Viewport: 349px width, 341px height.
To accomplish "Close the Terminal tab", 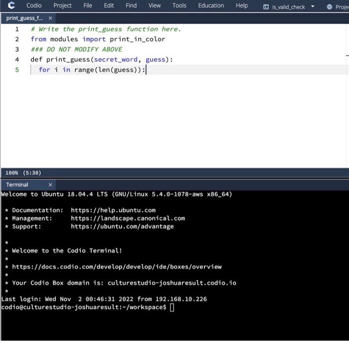I will 50,185.
